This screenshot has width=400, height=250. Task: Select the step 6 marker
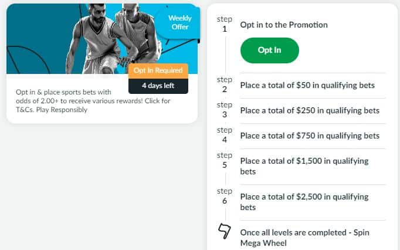[224, 197]
